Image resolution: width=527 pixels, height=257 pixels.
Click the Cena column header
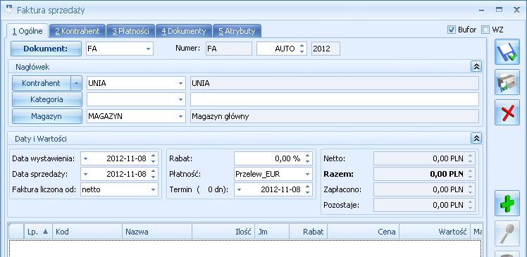tap(364, 232)
